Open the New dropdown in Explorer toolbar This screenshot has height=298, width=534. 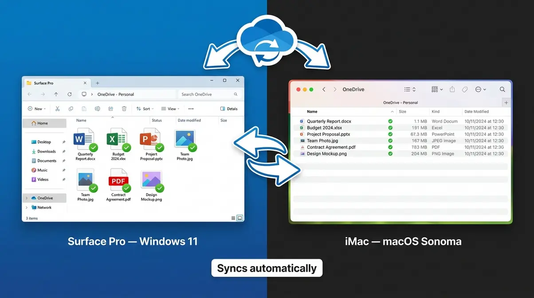point(37,109)
